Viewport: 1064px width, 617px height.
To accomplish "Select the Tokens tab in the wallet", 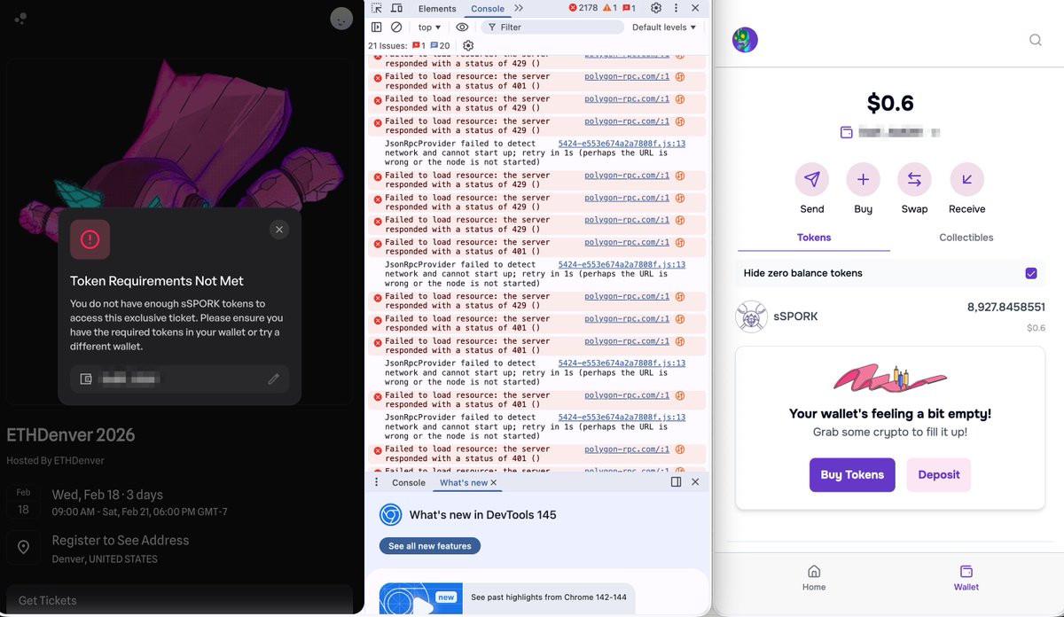I will pyautogui.click(x=814, y=238).
